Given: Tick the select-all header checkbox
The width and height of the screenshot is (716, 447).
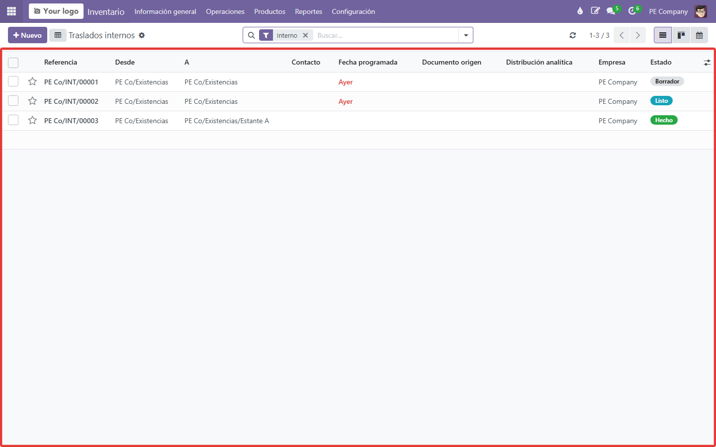Looking at the screenshot, I should 13,63.
